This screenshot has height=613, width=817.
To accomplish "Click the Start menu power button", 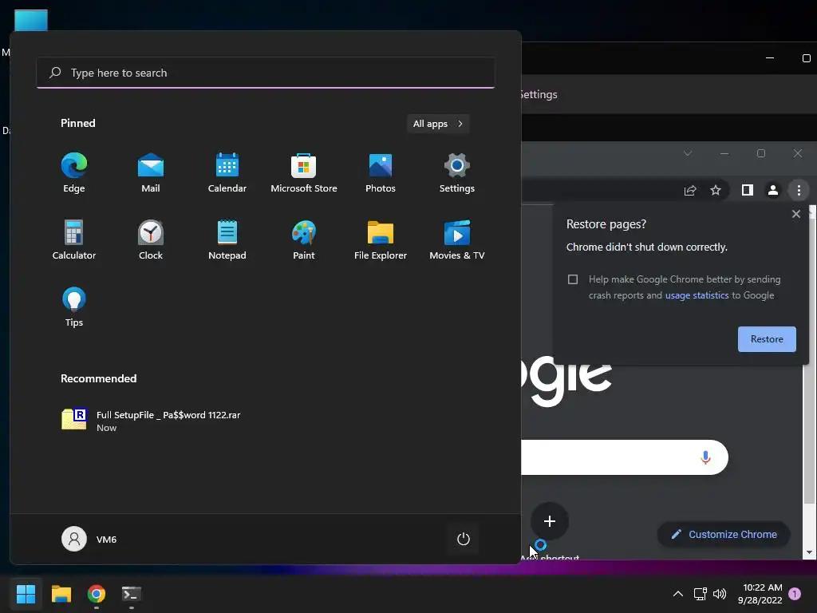I will coord(464,539).
